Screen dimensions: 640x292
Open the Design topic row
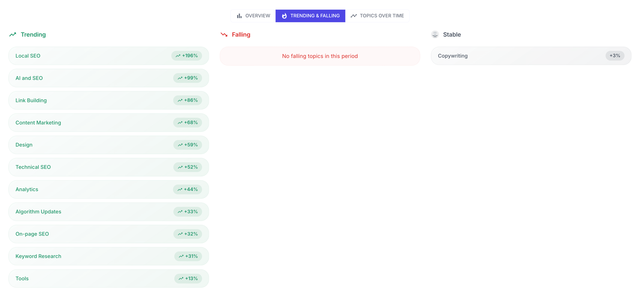109,145
